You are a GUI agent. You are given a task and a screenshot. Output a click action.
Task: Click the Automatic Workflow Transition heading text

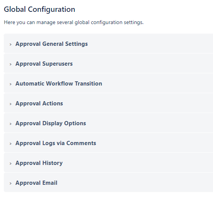pyautogui.click(x=59, y=84)
